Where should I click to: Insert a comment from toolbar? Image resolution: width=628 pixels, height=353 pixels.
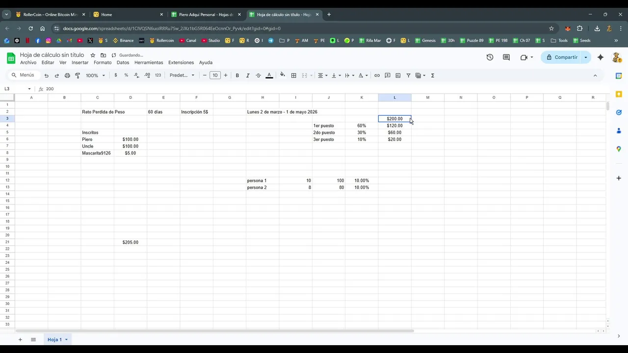pyautogui.click(x=388, y=76)
